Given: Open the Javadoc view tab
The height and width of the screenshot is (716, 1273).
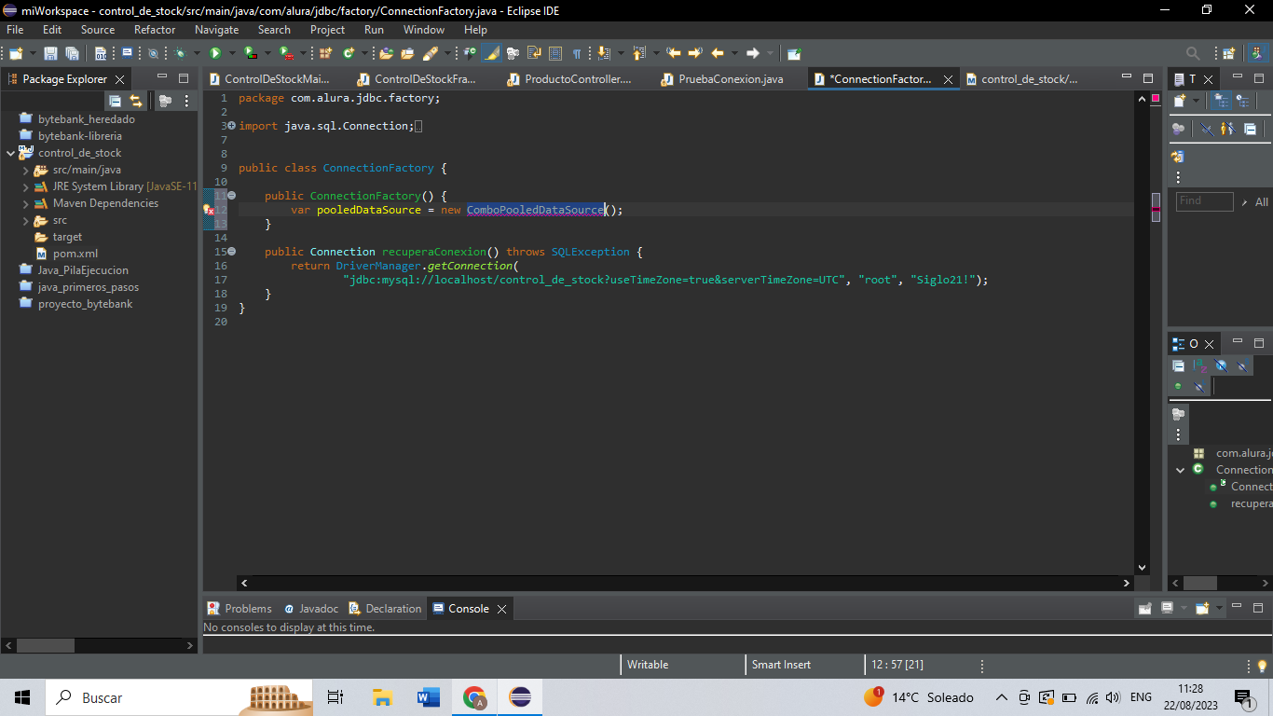Looking at the screenshot, I should point(311,609).
